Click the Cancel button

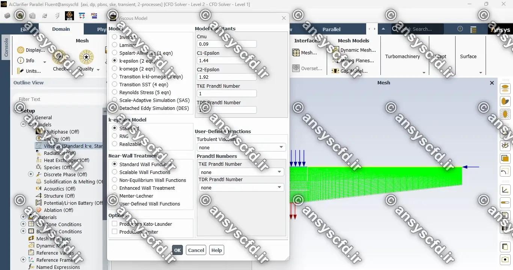coord(196,250)
